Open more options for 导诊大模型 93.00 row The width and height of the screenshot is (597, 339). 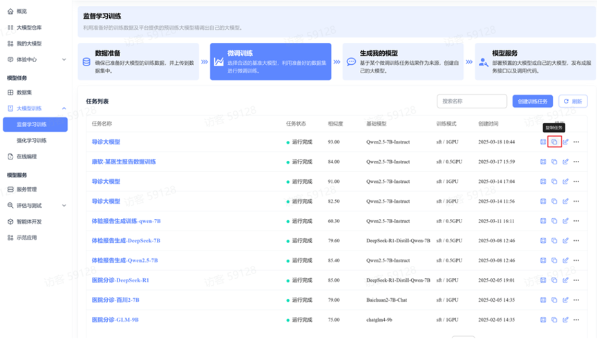tap(576, 142)
